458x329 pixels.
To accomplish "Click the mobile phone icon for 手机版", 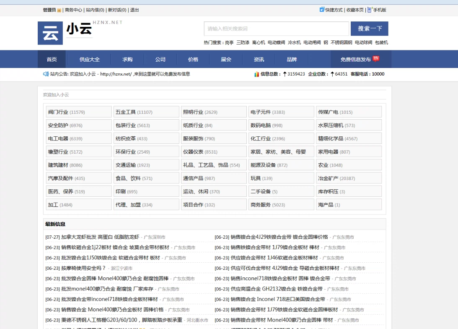I will 370,10.
